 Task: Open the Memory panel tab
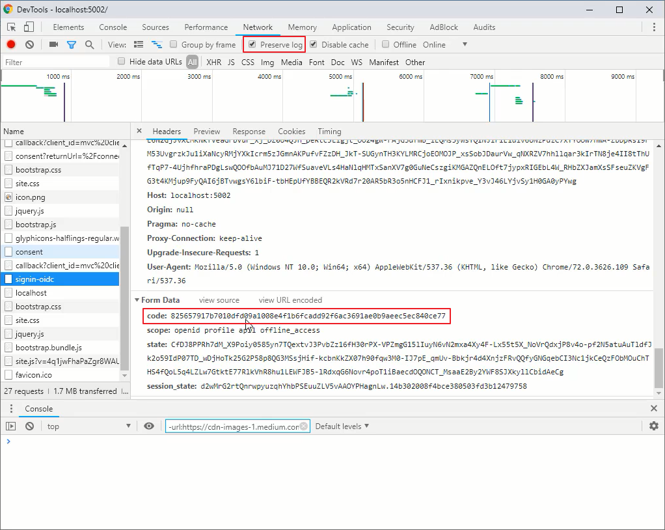(302, 27)
